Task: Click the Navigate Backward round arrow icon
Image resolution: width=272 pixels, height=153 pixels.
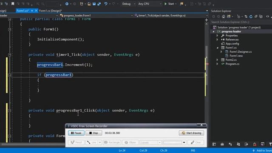Action: pos(67,4)
